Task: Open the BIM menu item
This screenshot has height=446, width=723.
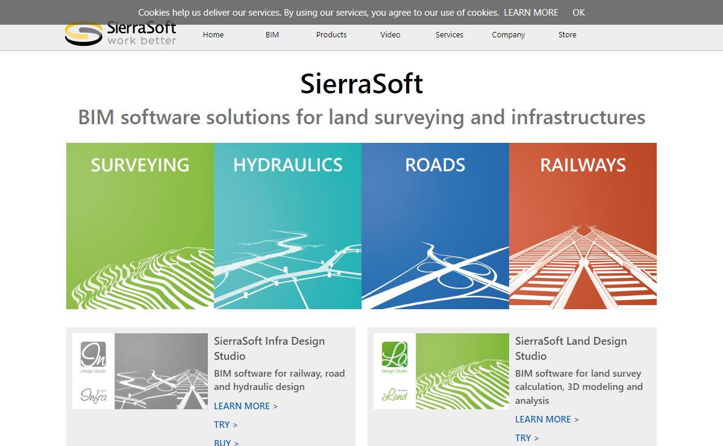Action: pyautogui.click(x=272, y=35)
